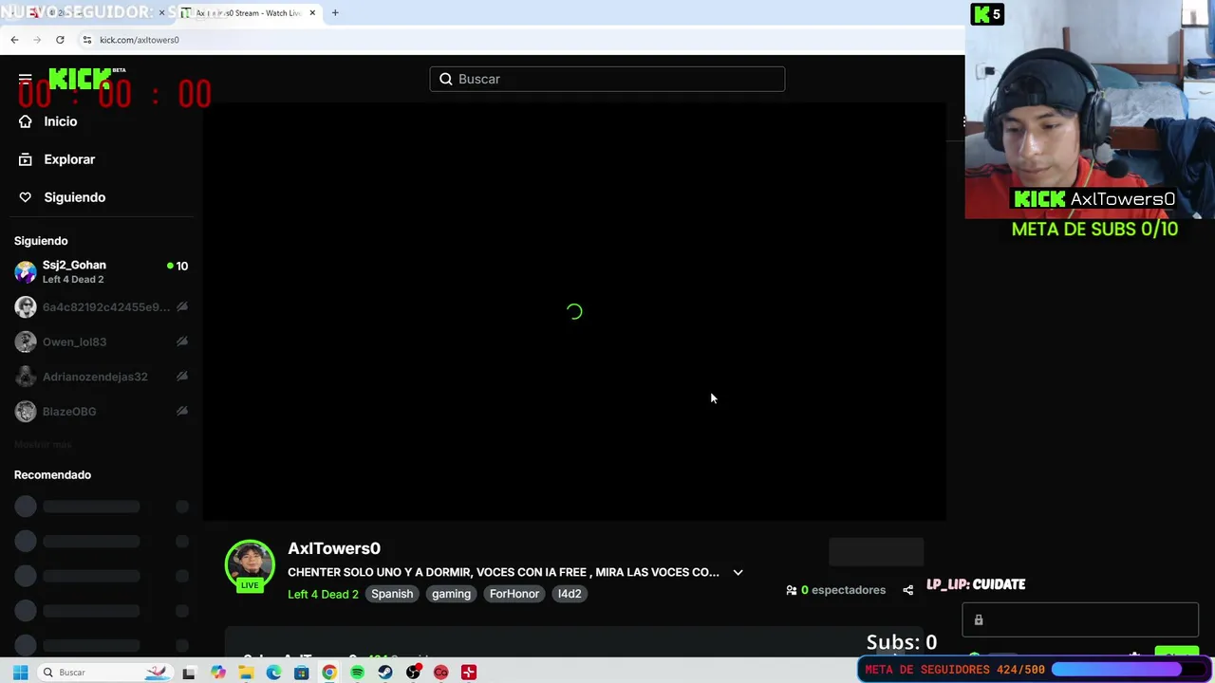The height and width of the screenshot is (683, 1215).
Task: Click the Left 4 Dead 2 category link
Action: coord(323,594)
